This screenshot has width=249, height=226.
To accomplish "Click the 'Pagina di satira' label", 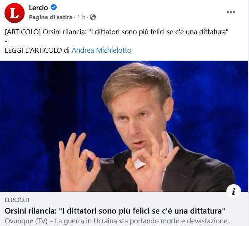I will tap(51, 17).
